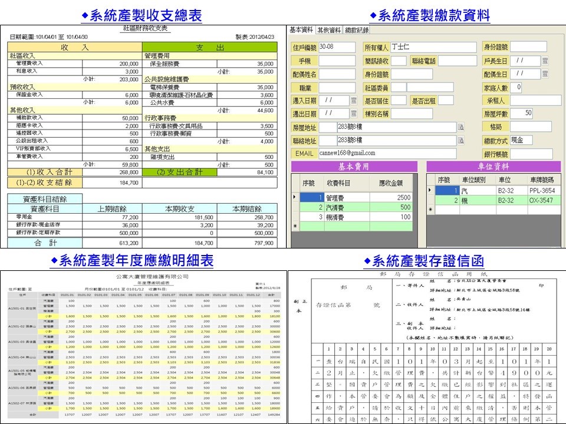Click the expense total value 84,100
The image size is (566, 424).
(x=265, y=173)
